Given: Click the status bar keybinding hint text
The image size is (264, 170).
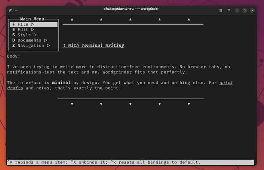Looking at the screenshot, I should coord(104,162).
